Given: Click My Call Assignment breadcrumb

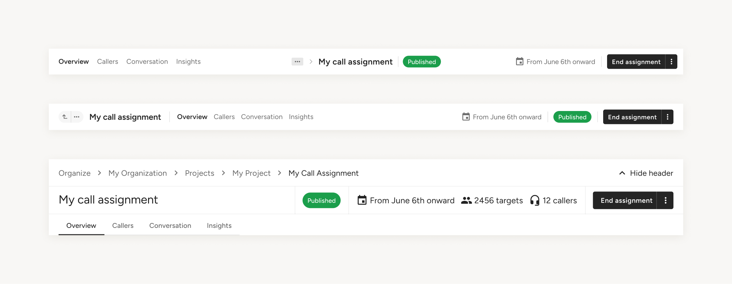Looking at the screenshot, I should pos(323,173).
